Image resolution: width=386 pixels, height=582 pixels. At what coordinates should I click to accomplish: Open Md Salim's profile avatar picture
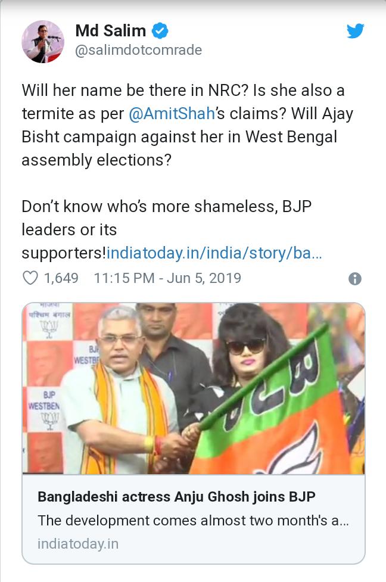(x=43, y=42)
